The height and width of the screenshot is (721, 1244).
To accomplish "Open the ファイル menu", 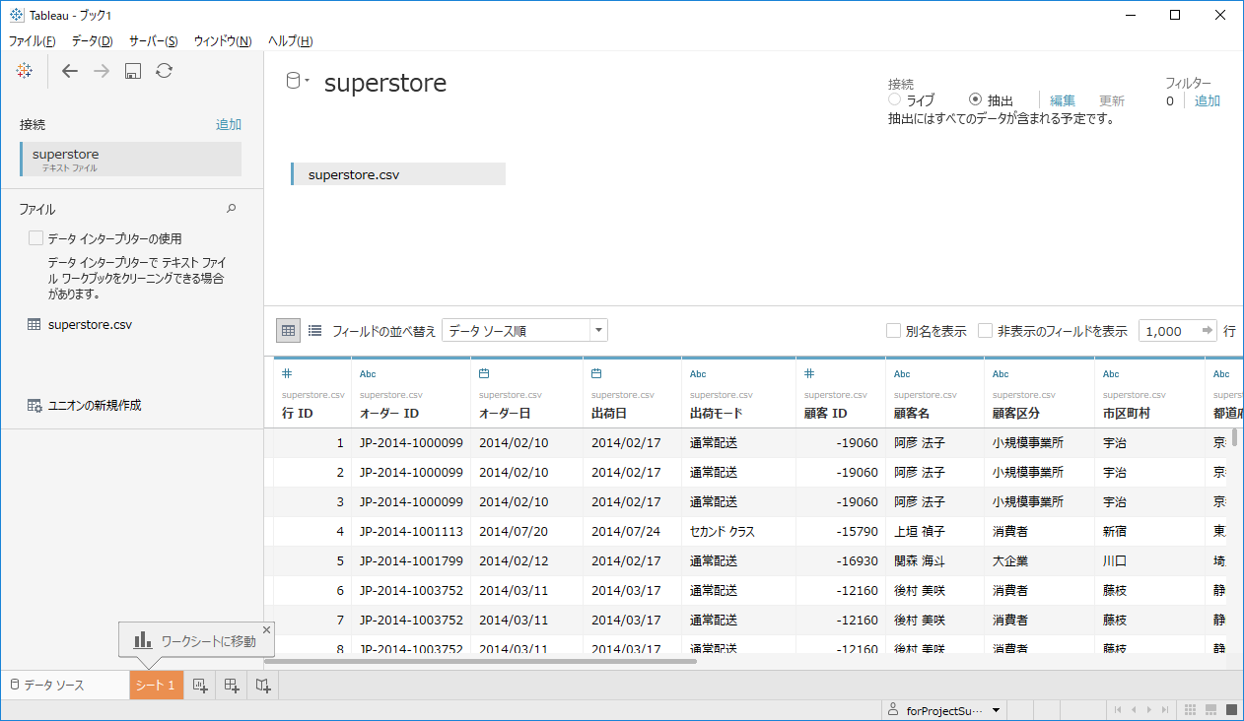I will coord(32,41).
